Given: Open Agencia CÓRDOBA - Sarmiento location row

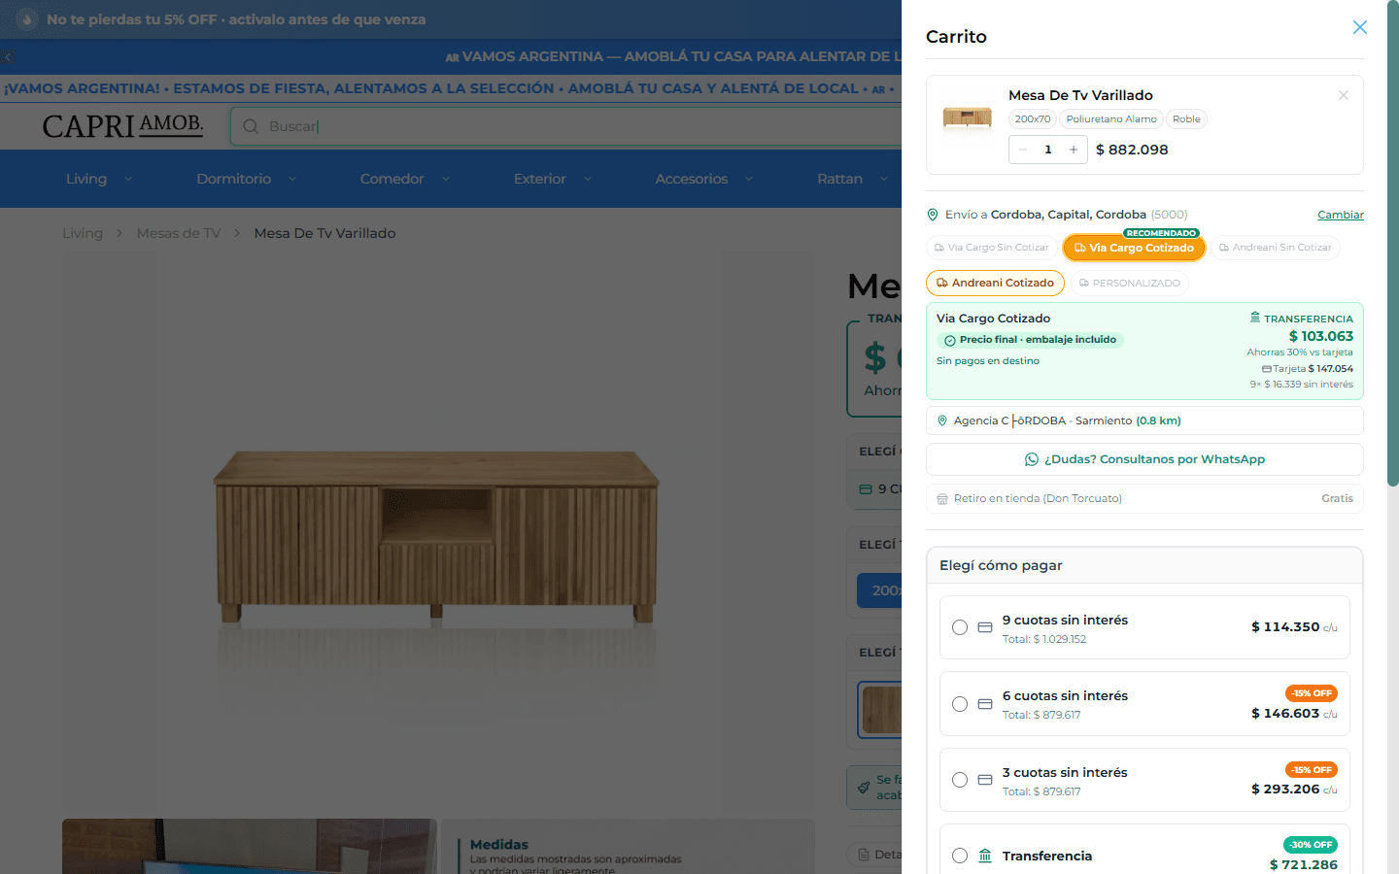Looking at the screenshot, I should point(1144,420).
